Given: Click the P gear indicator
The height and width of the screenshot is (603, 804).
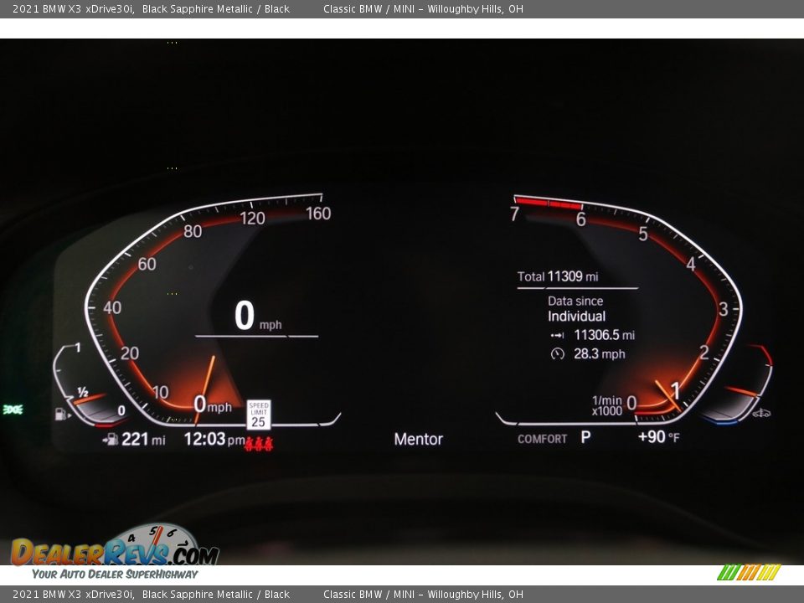Looking at the screenshot, I should point(585,437).
